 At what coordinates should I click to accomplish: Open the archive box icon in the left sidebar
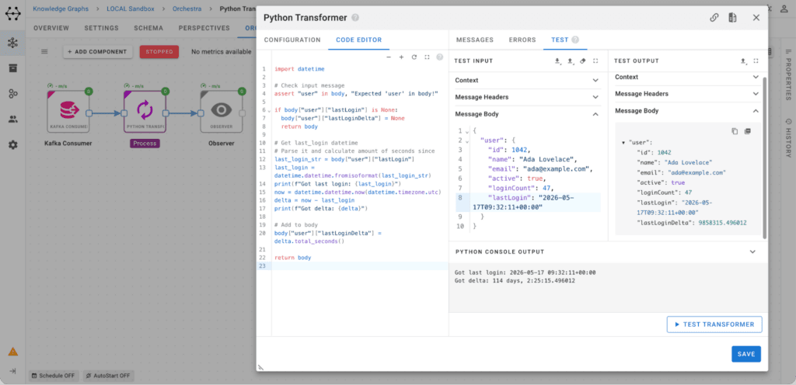point(12,68)
